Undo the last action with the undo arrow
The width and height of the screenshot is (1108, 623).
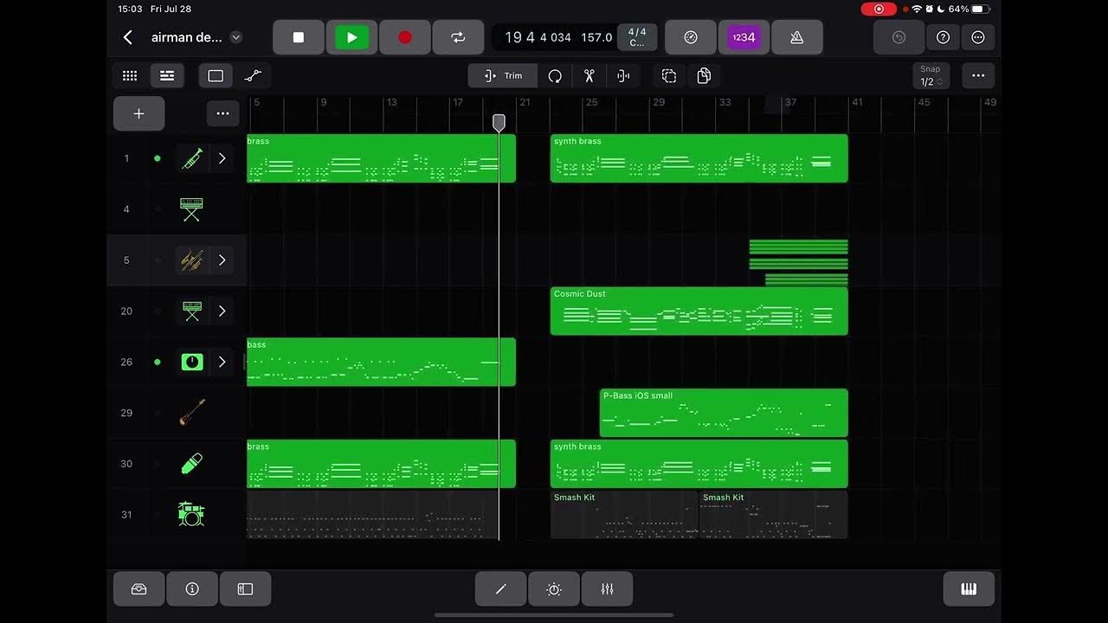coord(899,37)
